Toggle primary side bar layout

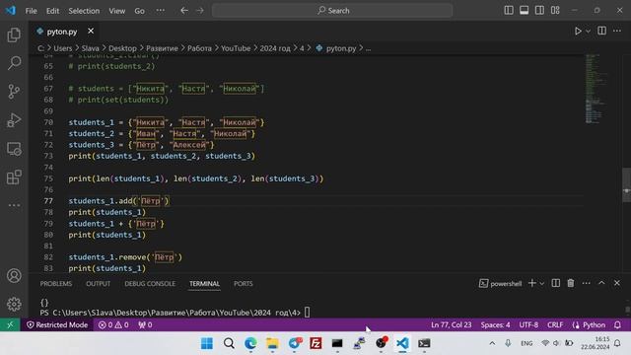click(x=509, y=11)
